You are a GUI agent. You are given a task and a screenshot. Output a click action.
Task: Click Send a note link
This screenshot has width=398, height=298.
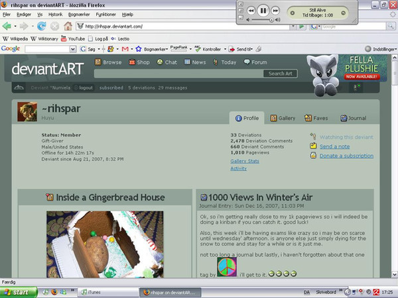click(334, 146)
